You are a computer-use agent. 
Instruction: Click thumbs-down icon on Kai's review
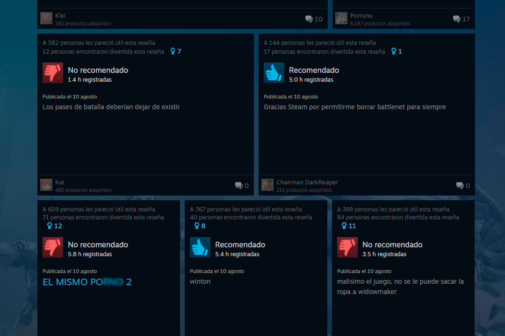(53, 73)
